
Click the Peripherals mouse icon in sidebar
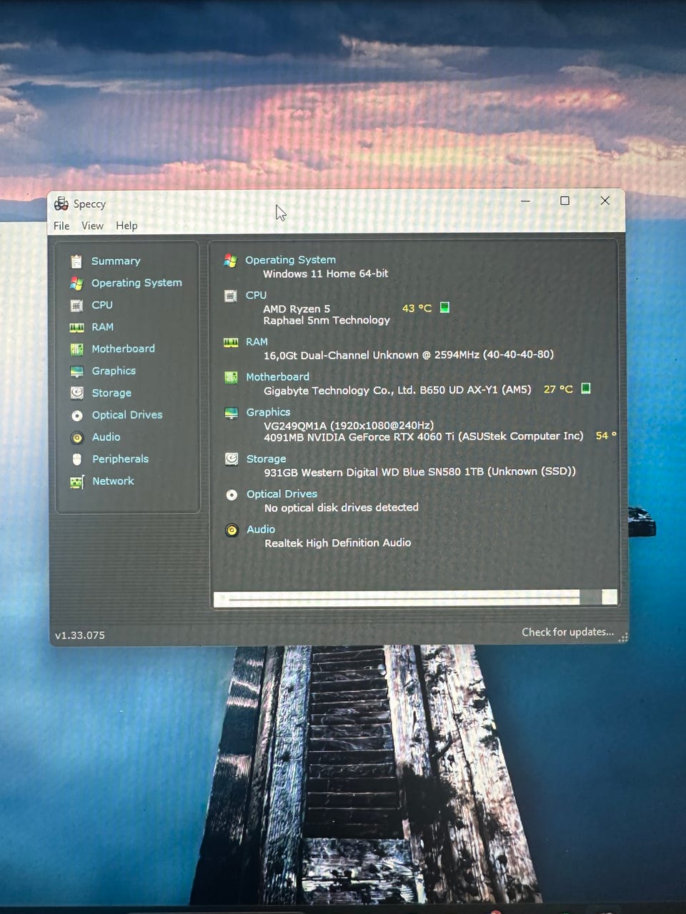point(77,459)
